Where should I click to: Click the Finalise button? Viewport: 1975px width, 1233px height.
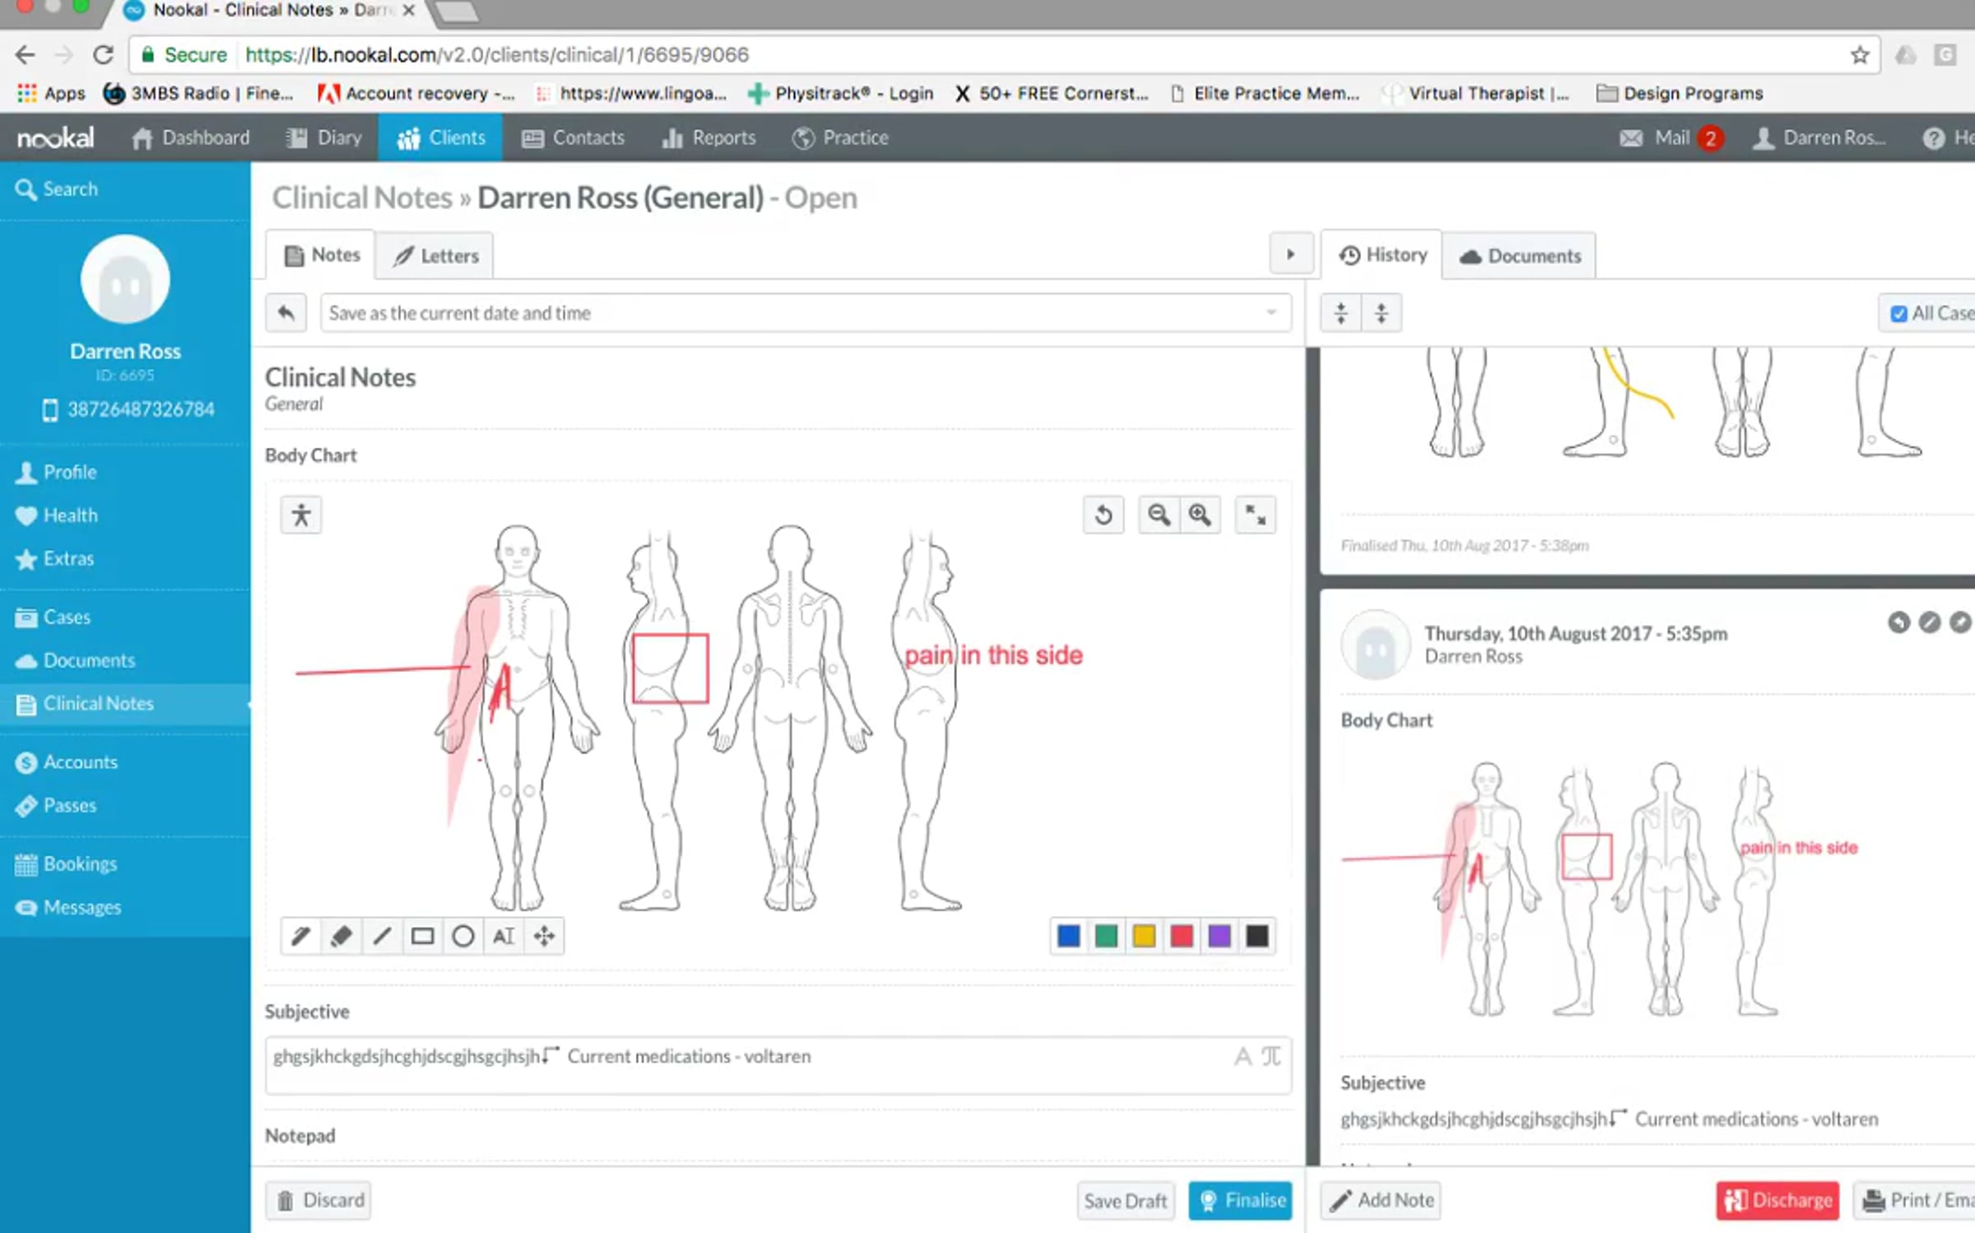[1240, 1200]
